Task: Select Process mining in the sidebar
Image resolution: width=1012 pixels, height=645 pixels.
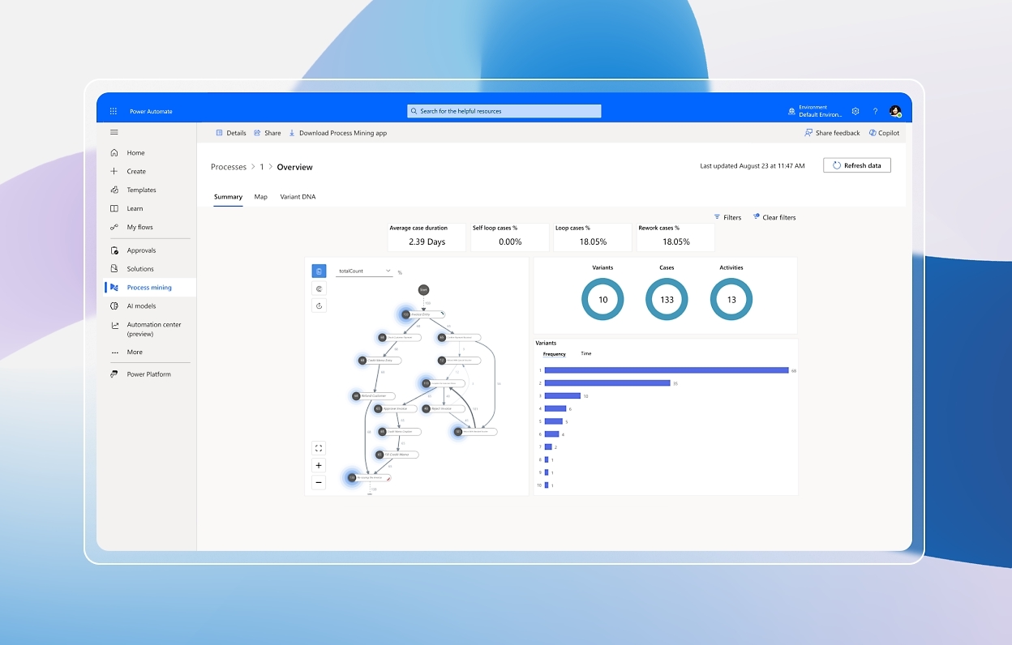Action: tap(149, 287)
